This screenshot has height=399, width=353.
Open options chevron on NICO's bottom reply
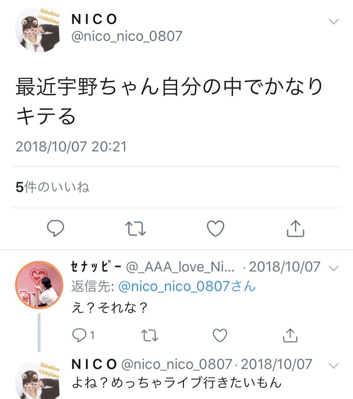point(334,366)
